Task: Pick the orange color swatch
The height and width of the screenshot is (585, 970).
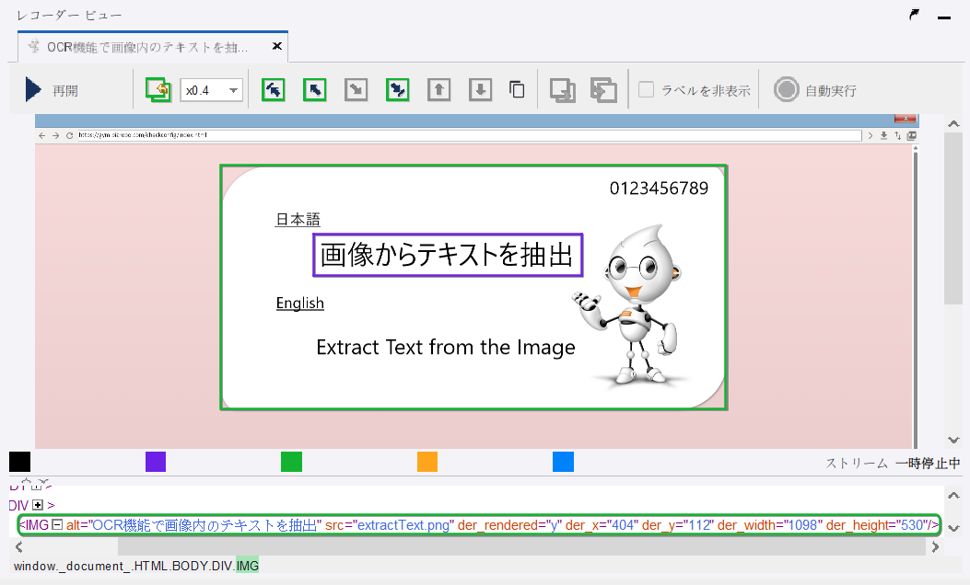Action: tap(427, 462)
